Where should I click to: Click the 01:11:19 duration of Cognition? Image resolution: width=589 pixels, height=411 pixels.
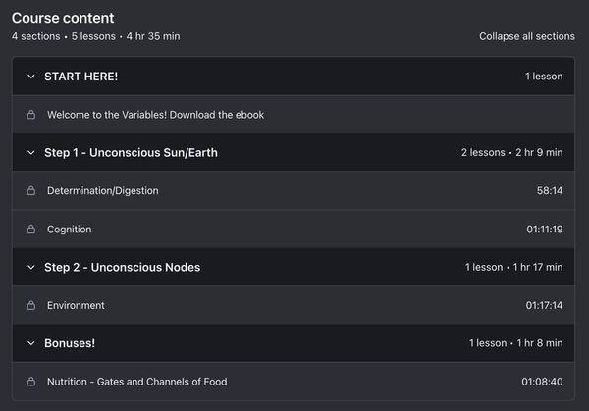544,229
